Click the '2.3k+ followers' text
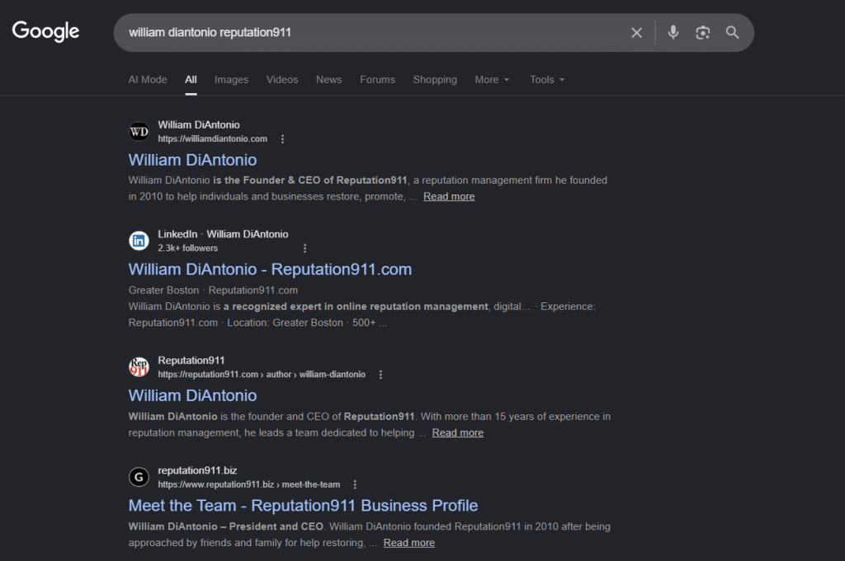 pos(187,248)
